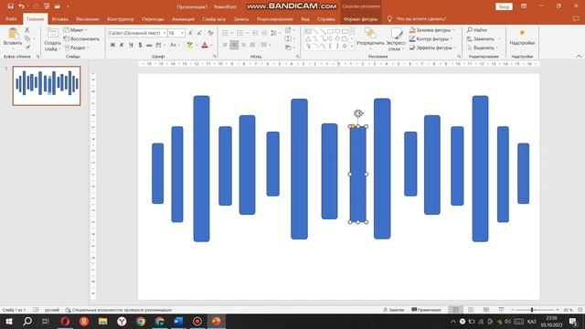Open Word from the taskbar
Viewport: 585px width, 329px height.
(x=178, y=321)
